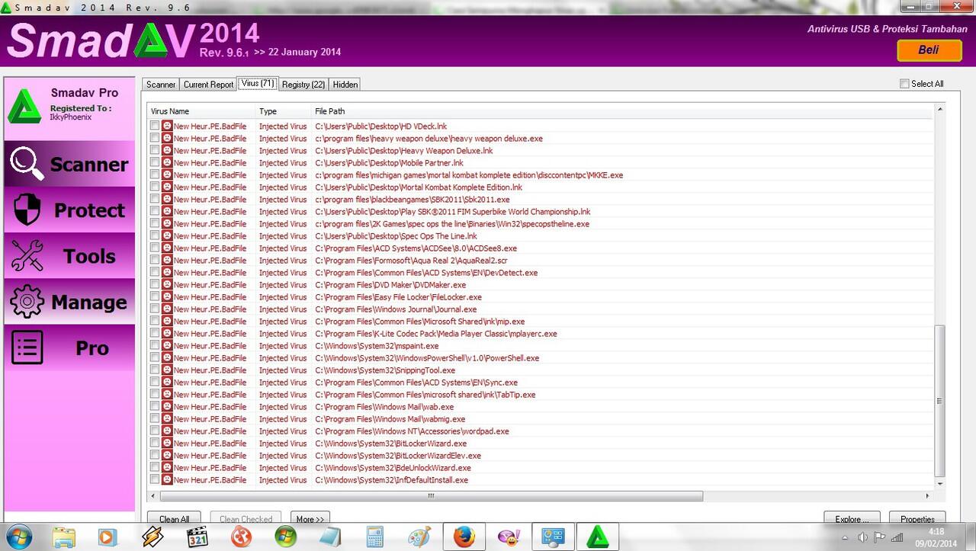Click the horizontal scrollbar thumb under the list
Screen dimensions: 976x551
(x=430, y=495)
